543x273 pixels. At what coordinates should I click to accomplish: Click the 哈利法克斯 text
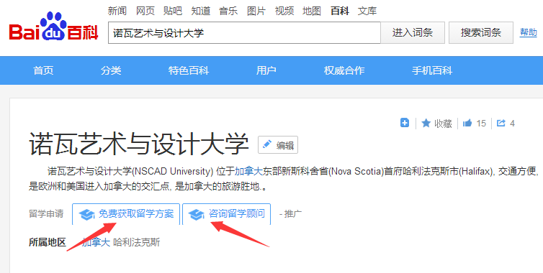tap(137, 242)
